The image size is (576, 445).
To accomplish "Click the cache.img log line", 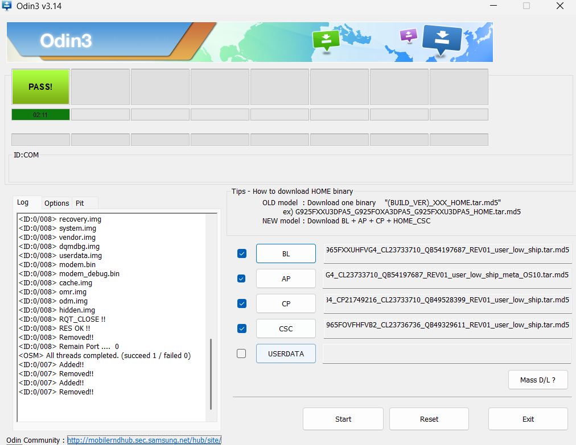I will [x=55, y=283].
